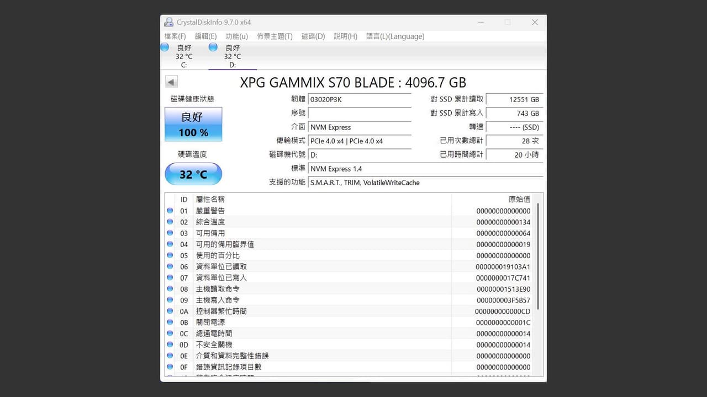Go to previous disk with left arrow
This screenshot has height=397, width=707.
[x=171, y=82]
